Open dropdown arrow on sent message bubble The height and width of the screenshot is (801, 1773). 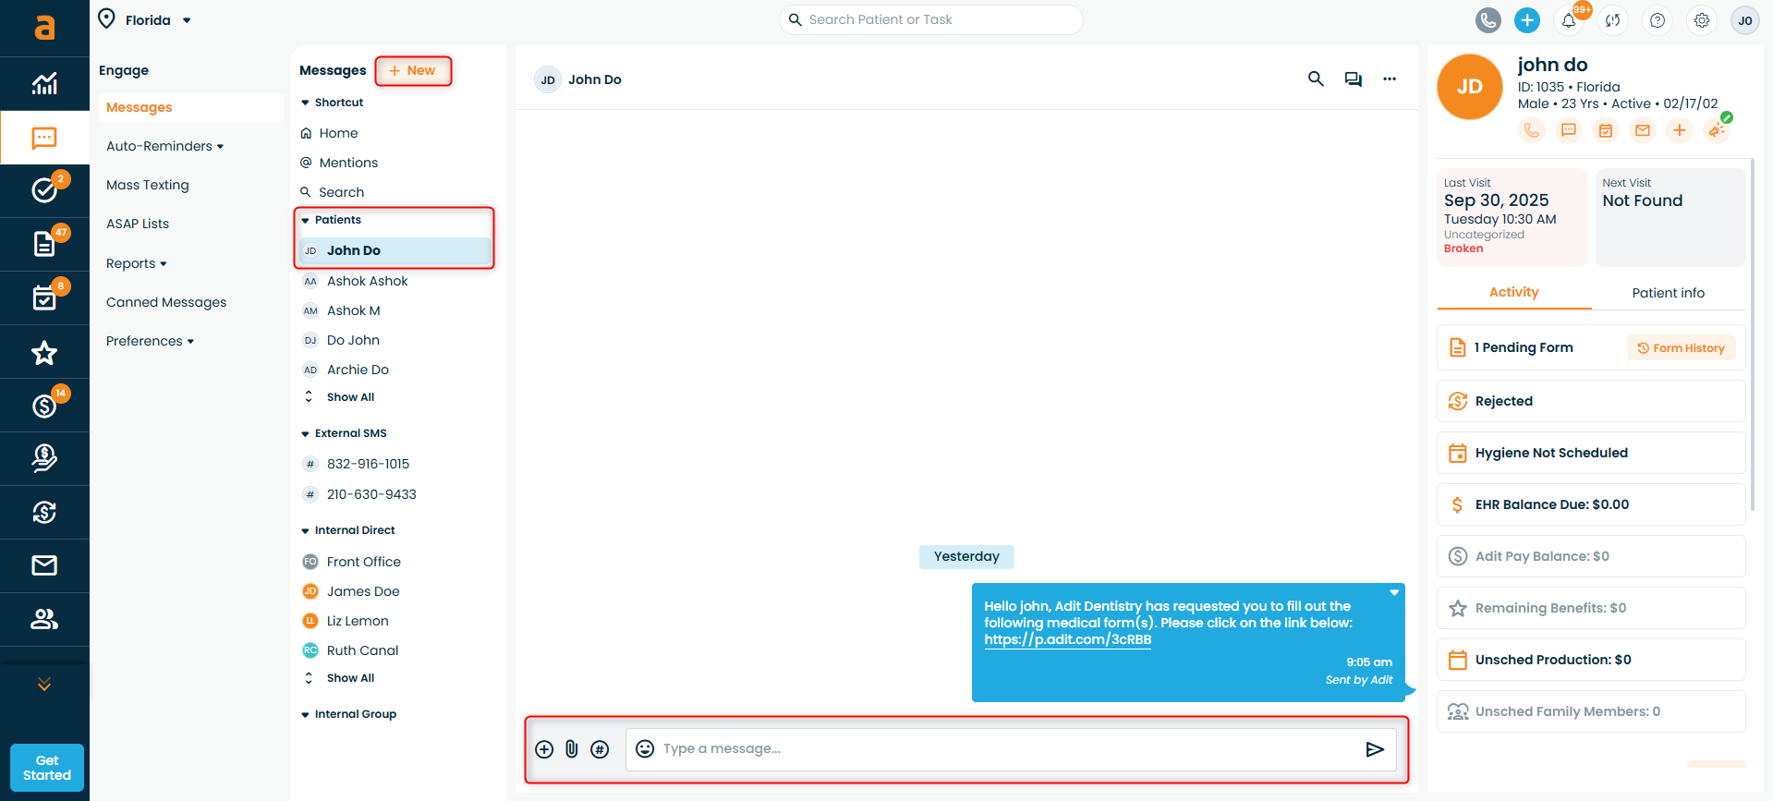click(1394, 593)
